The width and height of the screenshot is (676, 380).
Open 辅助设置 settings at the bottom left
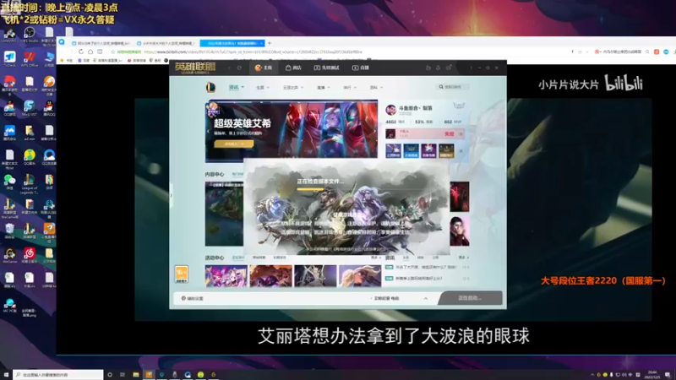click(x=193, y=298)
